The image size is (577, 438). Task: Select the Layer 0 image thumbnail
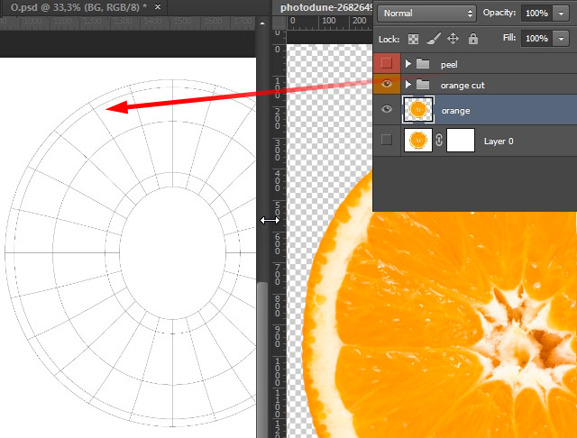(418, 140)
